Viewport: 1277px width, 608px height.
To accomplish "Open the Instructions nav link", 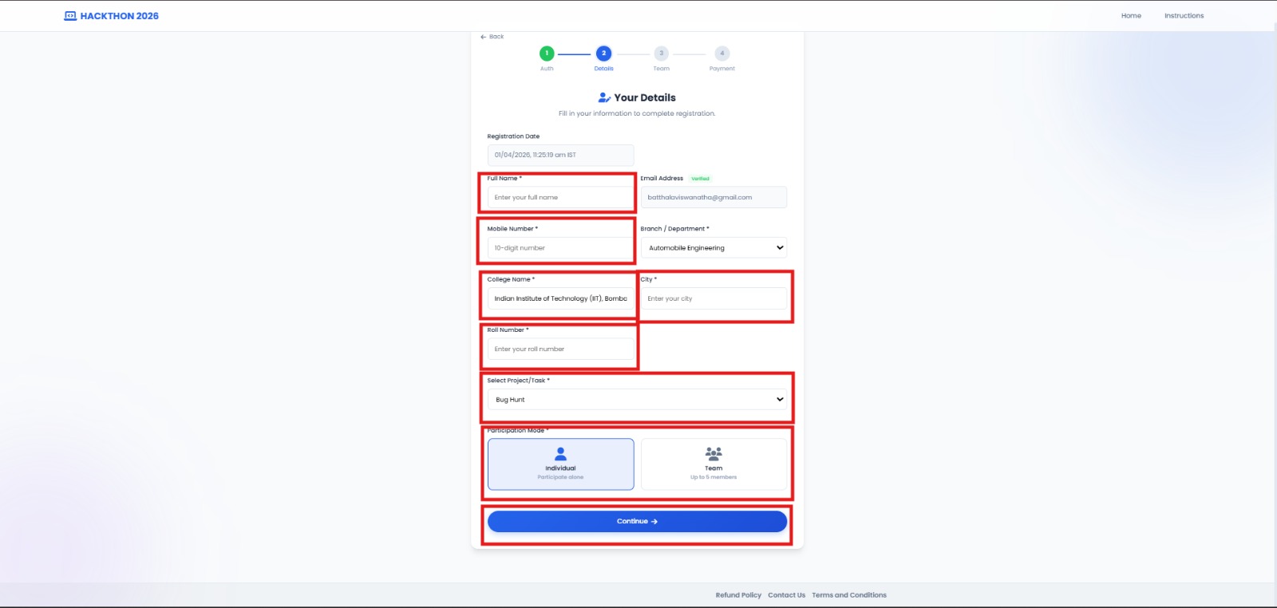I will coord(1184,16).
